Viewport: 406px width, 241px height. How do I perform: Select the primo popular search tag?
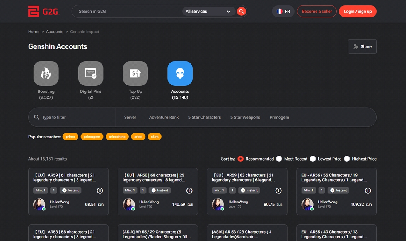click(x=70, y=137)
